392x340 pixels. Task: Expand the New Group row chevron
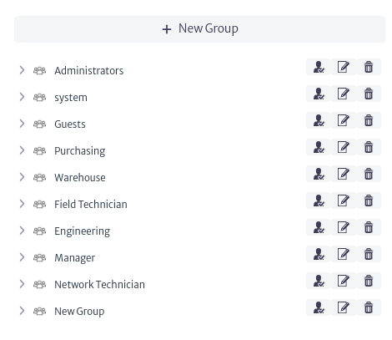(x=22, y=311)
